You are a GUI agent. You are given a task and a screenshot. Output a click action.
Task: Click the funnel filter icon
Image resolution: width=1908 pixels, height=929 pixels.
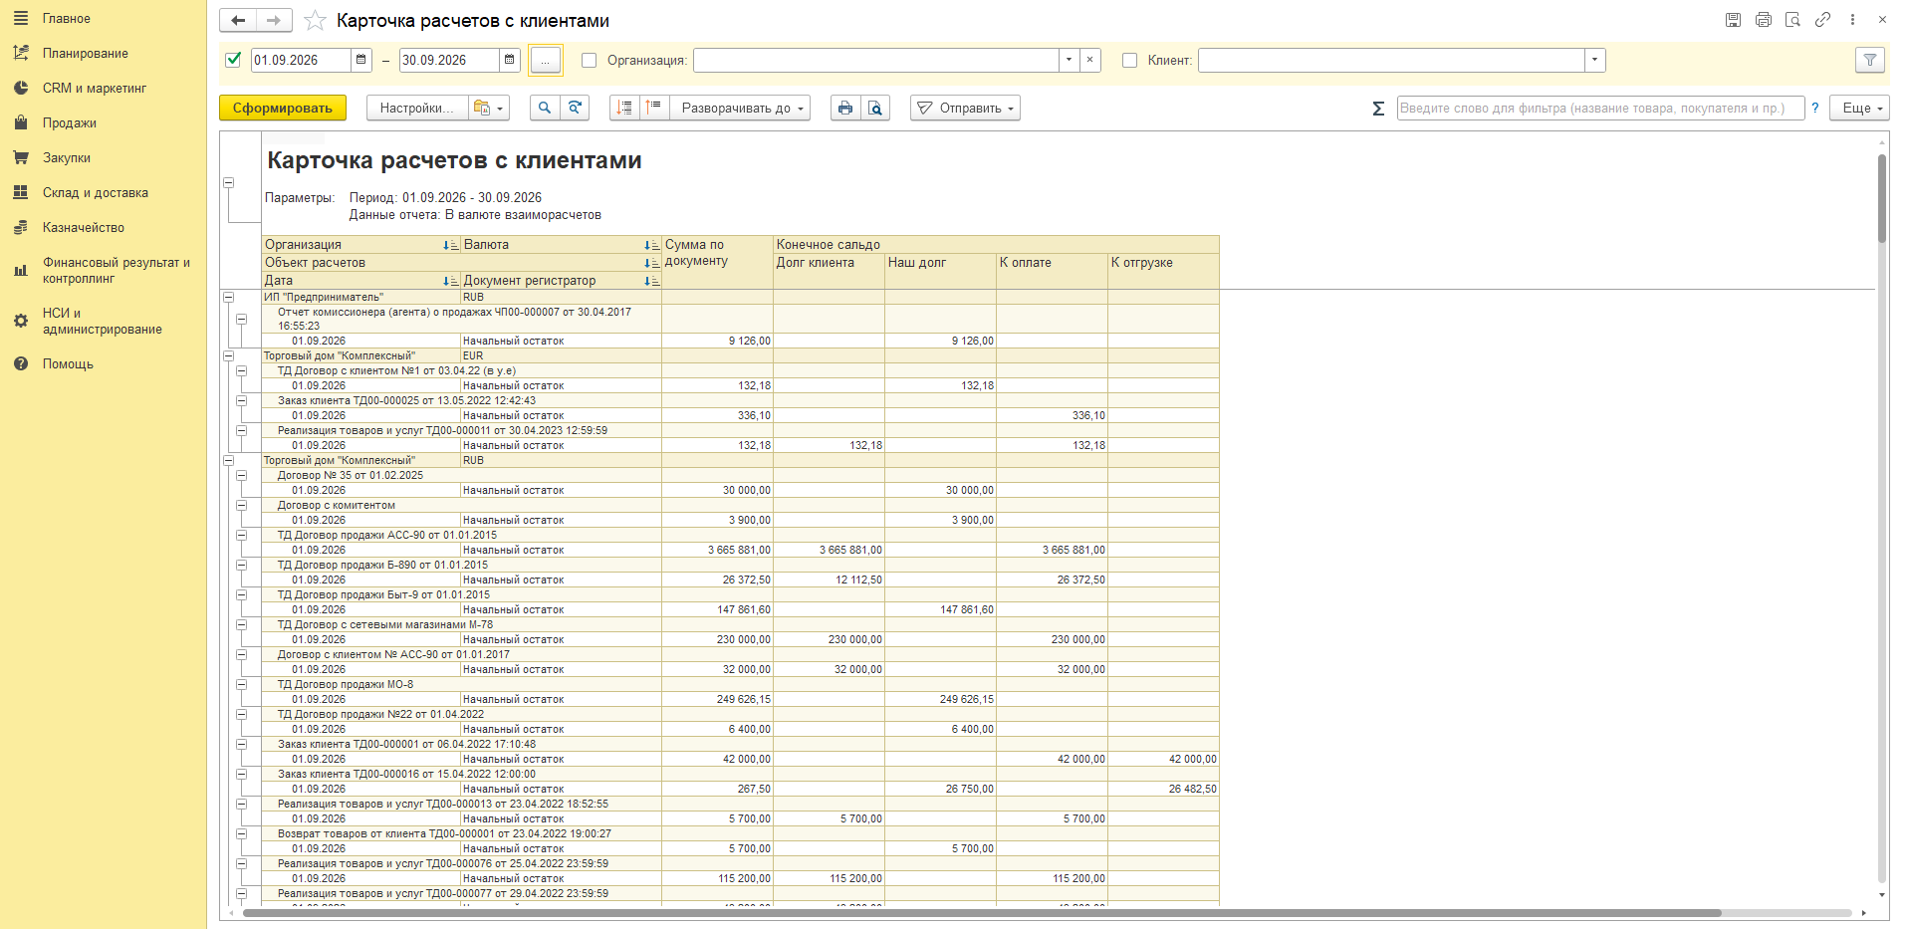(x=1870, y=60)
